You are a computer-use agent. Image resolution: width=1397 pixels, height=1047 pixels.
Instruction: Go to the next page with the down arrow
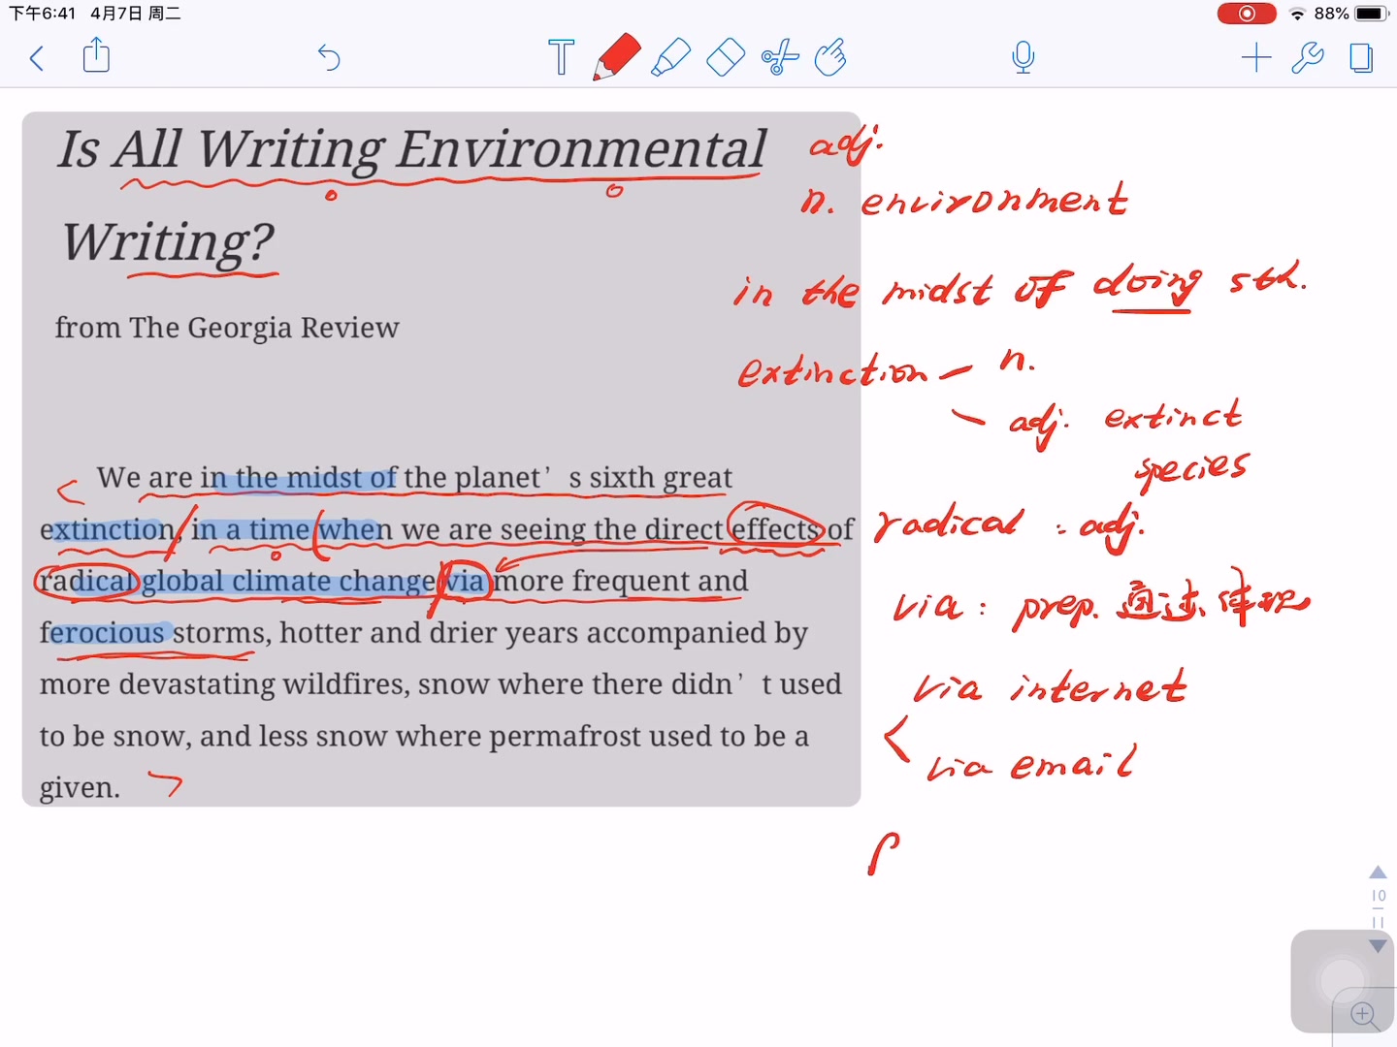(1378, 946)
